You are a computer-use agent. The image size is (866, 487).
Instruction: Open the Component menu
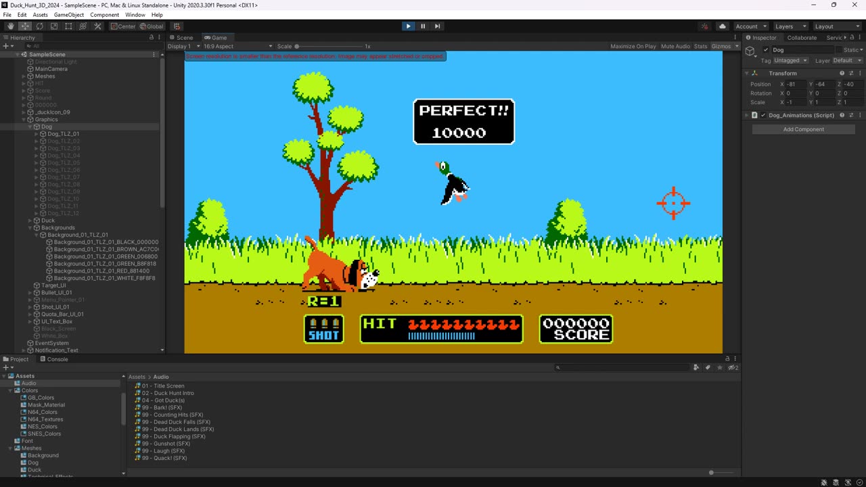click(x=105, y=15)
